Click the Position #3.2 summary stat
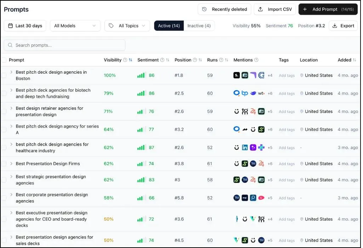The width and height of the screenshot is (363, 248). coord(311,26)
